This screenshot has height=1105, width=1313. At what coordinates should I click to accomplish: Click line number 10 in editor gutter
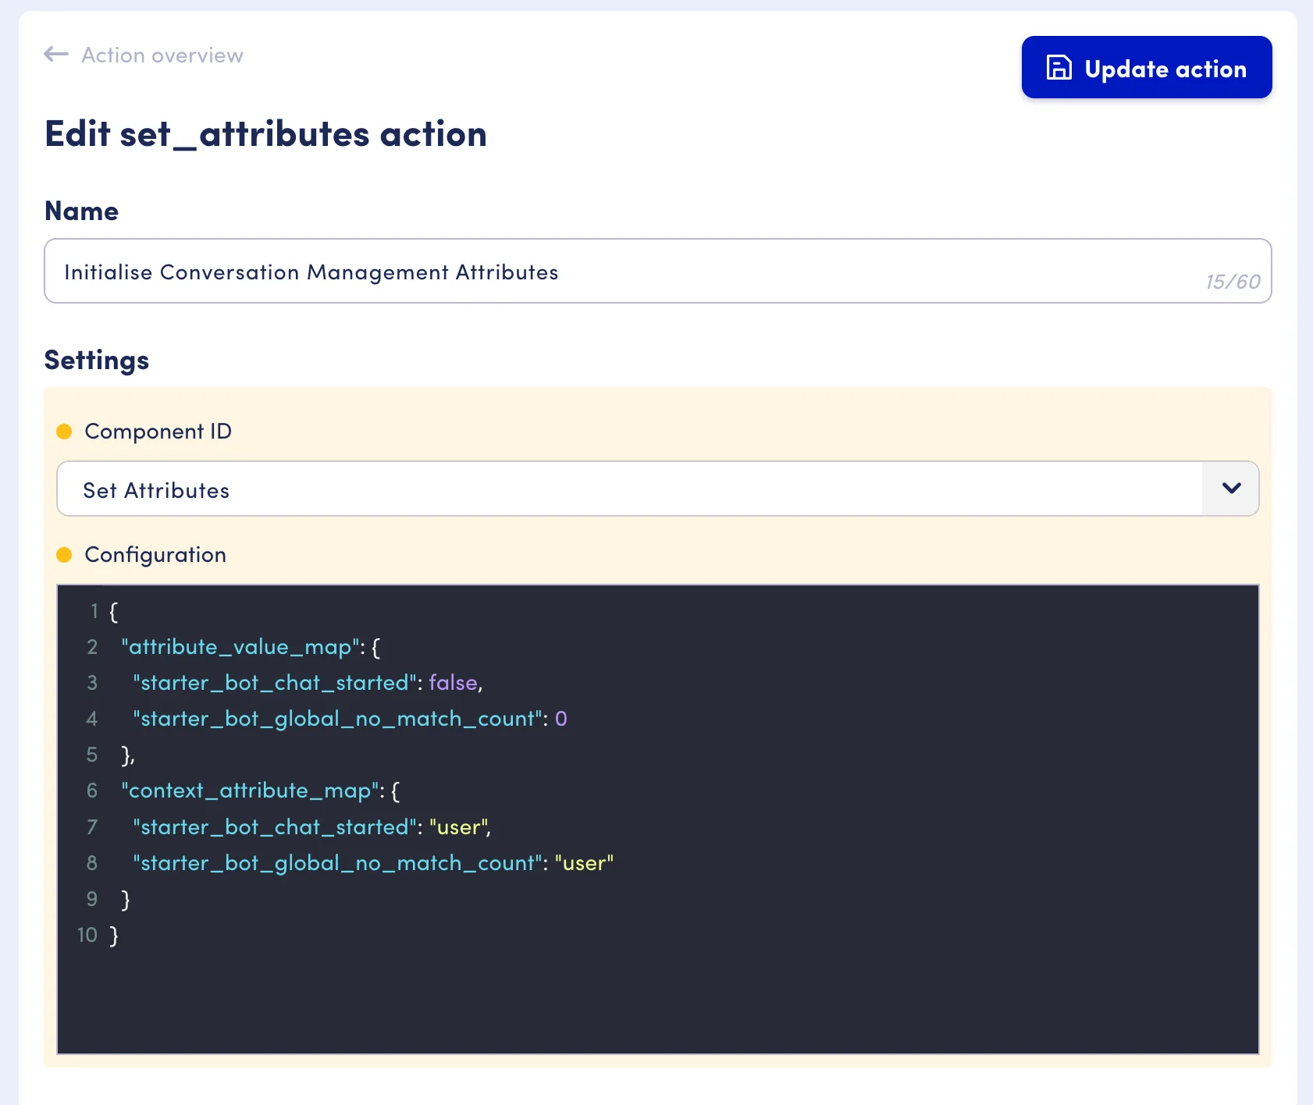click(x=87, y=935)
